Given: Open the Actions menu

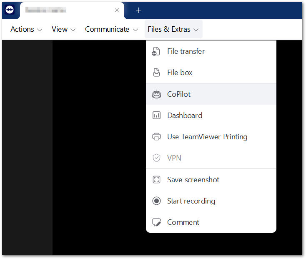Looking at the screenshot, I should pyautogui.click(x=26, y=29).
